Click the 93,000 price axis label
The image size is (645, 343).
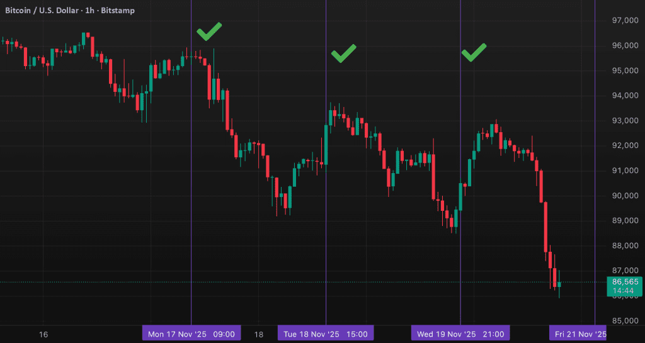point(625,121)
